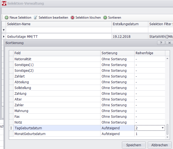Click the green Sortieren icon
Viewport: 173px width, 149px height.
[105, 18]
